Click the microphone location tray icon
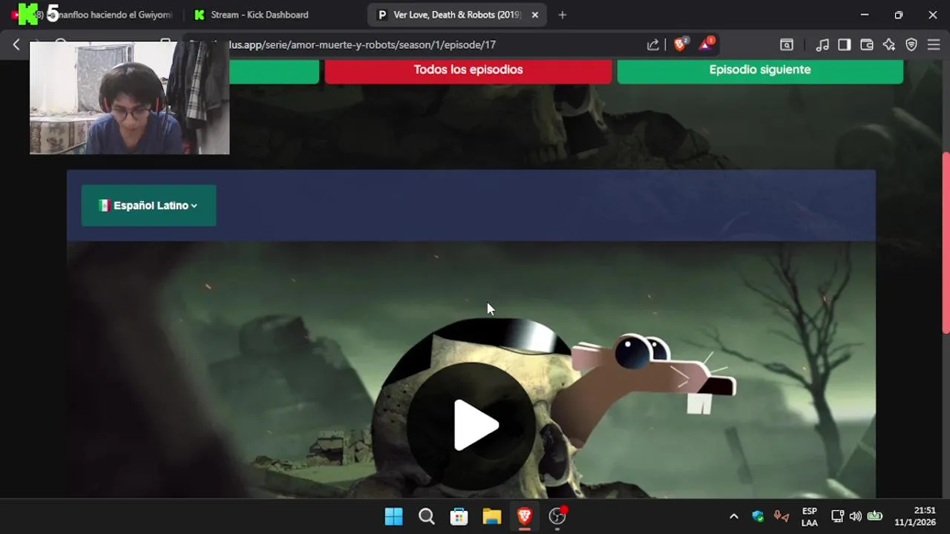The image size is (950, 534). (781, 516)
